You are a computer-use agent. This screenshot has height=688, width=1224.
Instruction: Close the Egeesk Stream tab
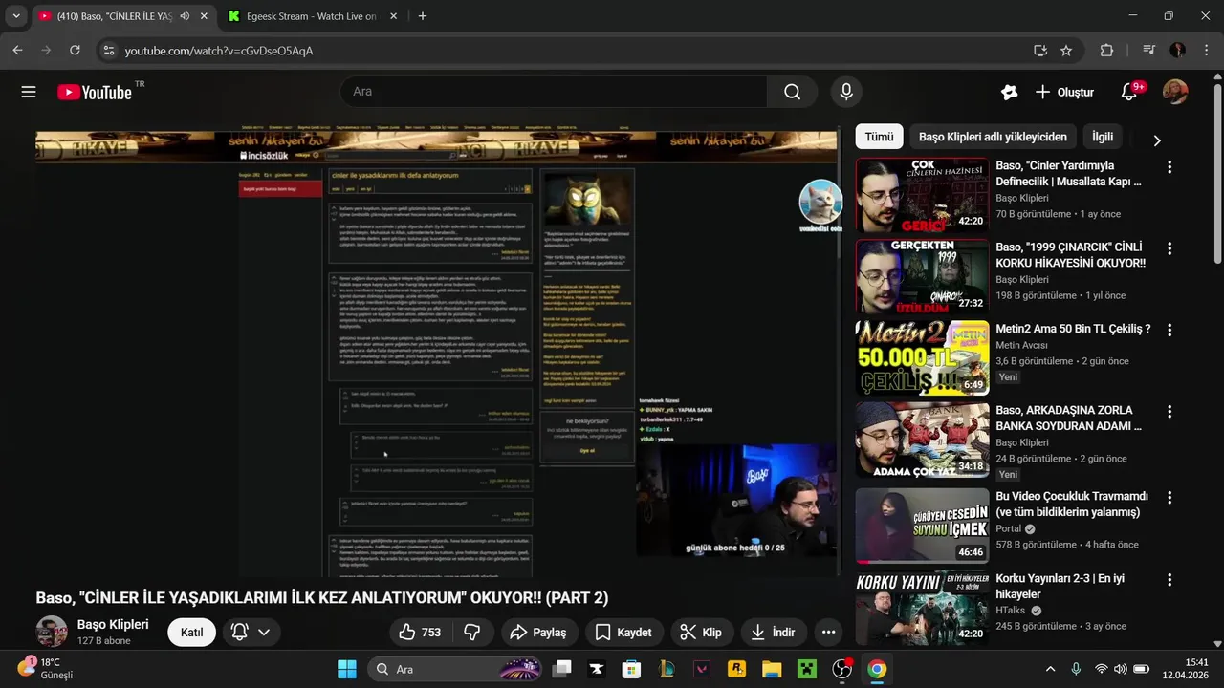click(394, 16)
